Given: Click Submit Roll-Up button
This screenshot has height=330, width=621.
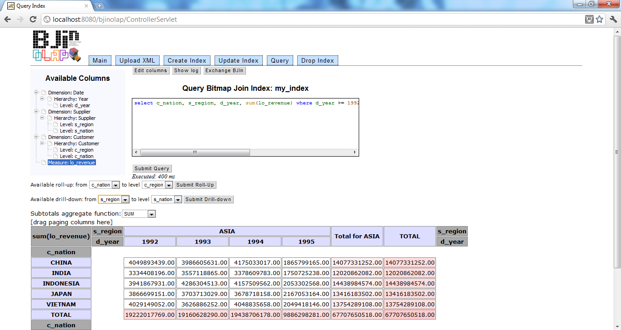Looking at the screenshot, I should pos(195,185).
